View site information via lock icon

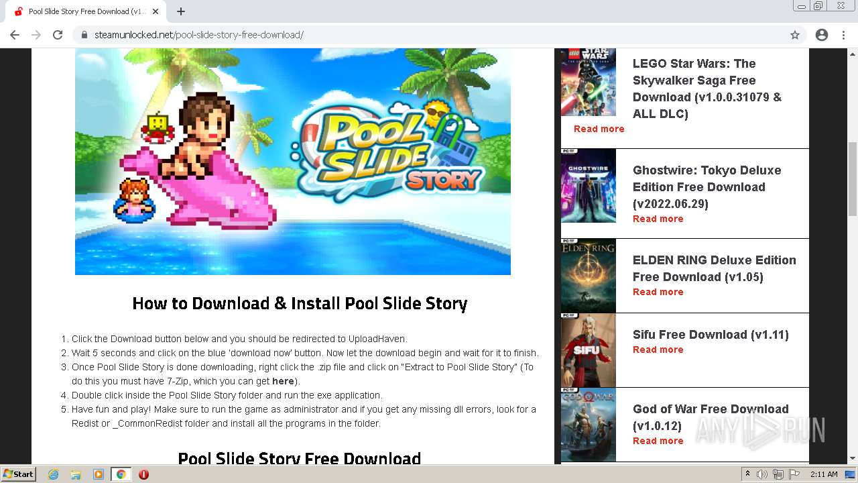84,35
